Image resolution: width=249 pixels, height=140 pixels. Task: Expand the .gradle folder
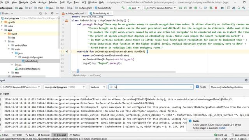click(2, 22)
